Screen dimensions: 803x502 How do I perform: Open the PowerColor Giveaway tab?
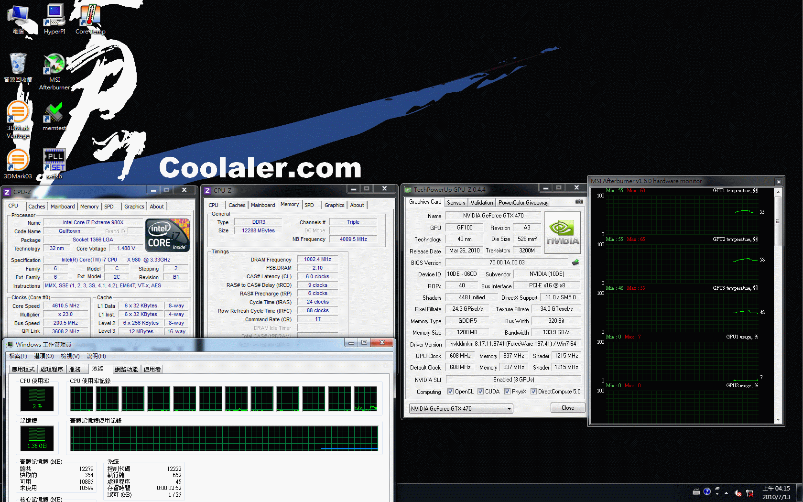(x=523, y=203)
